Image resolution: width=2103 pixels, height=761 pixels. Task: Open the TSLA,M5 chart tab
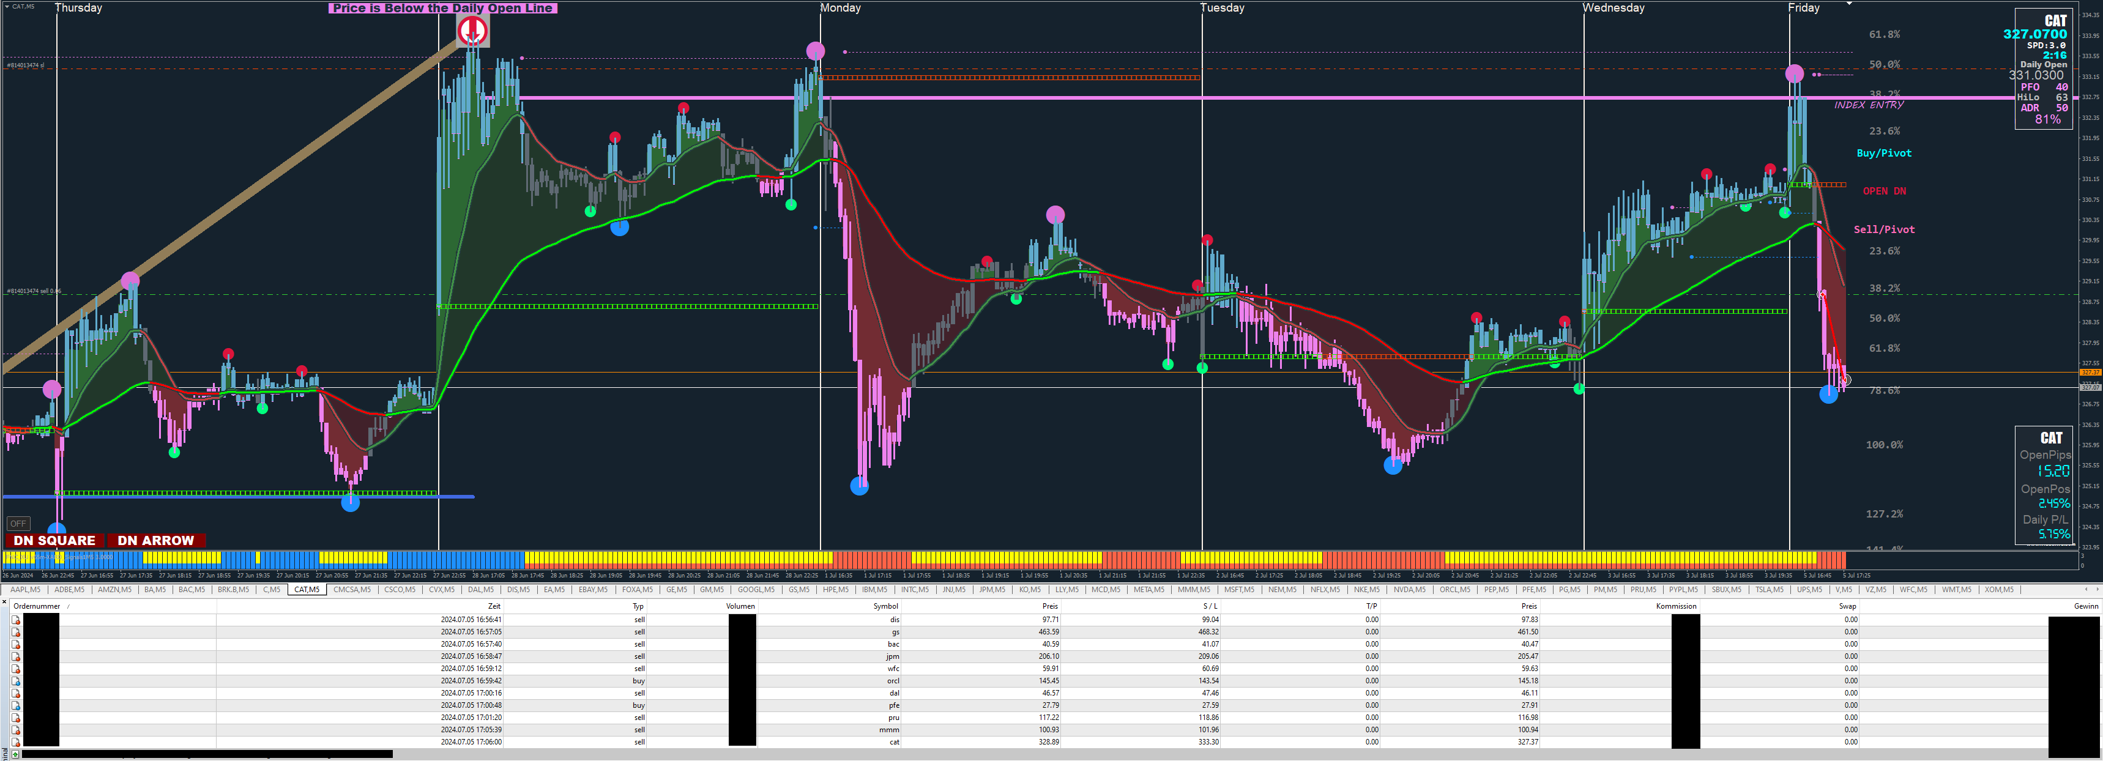click(x=1769, y=590)
